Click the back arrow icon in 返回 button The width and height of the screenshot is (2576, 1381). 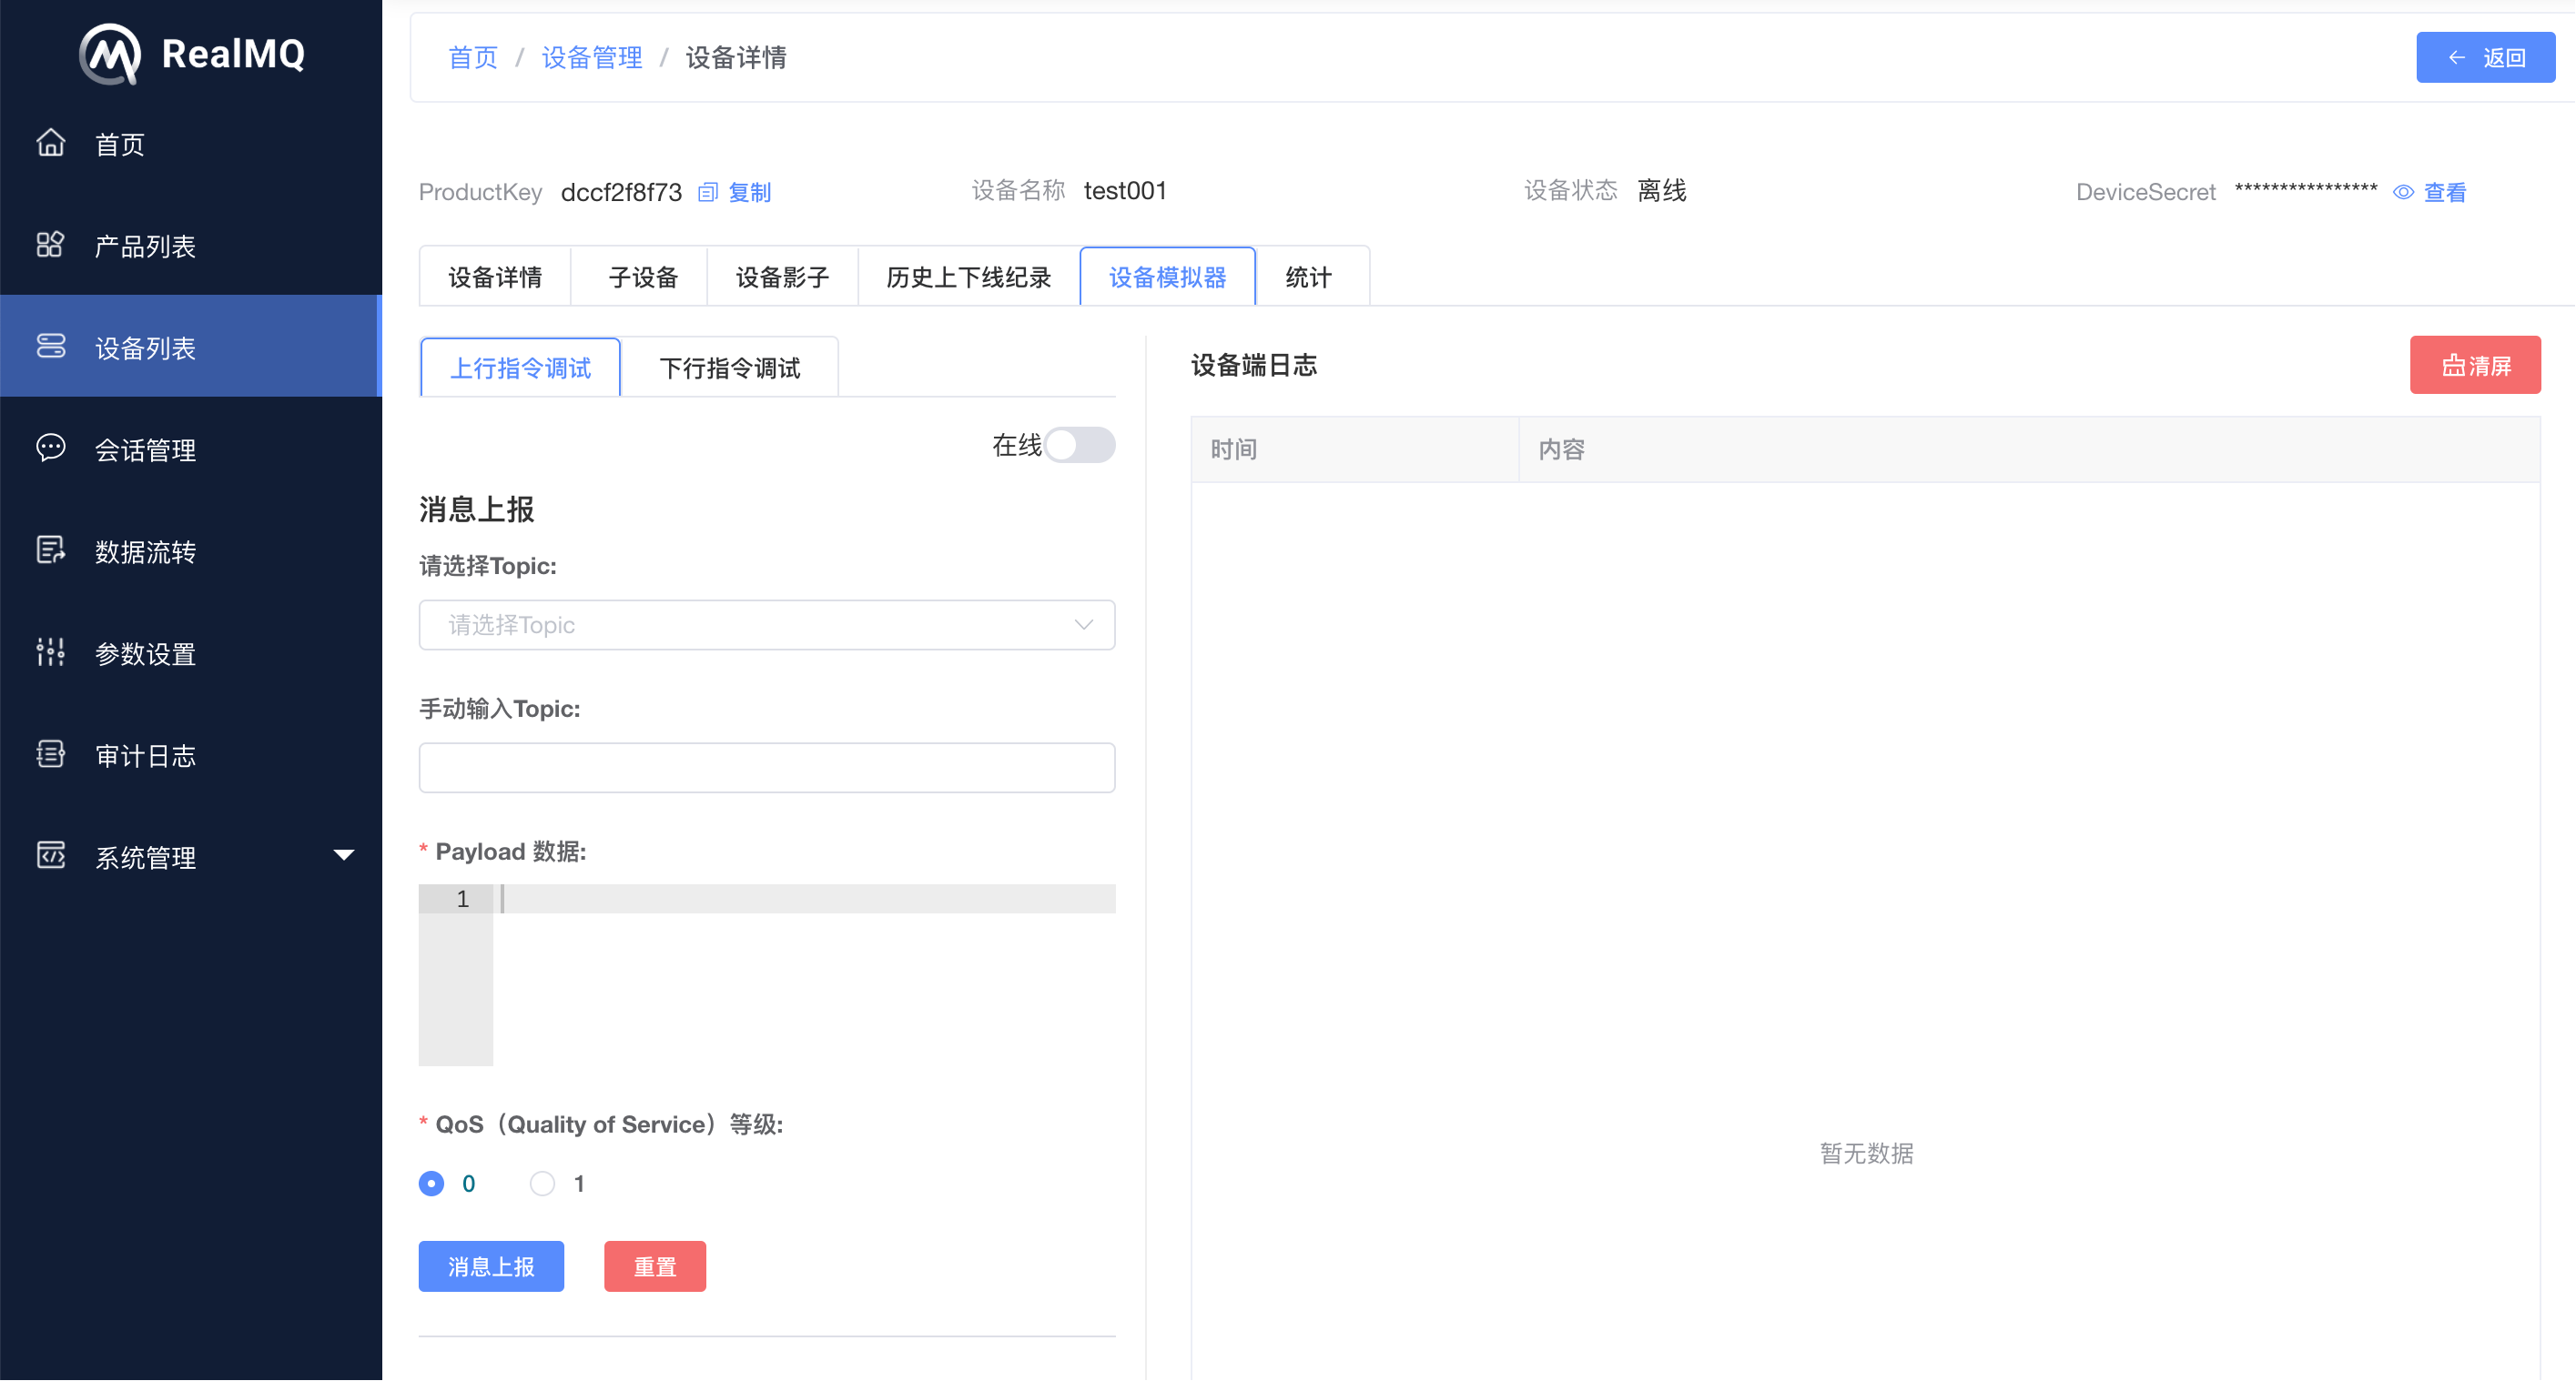(x=2457, y=57)
